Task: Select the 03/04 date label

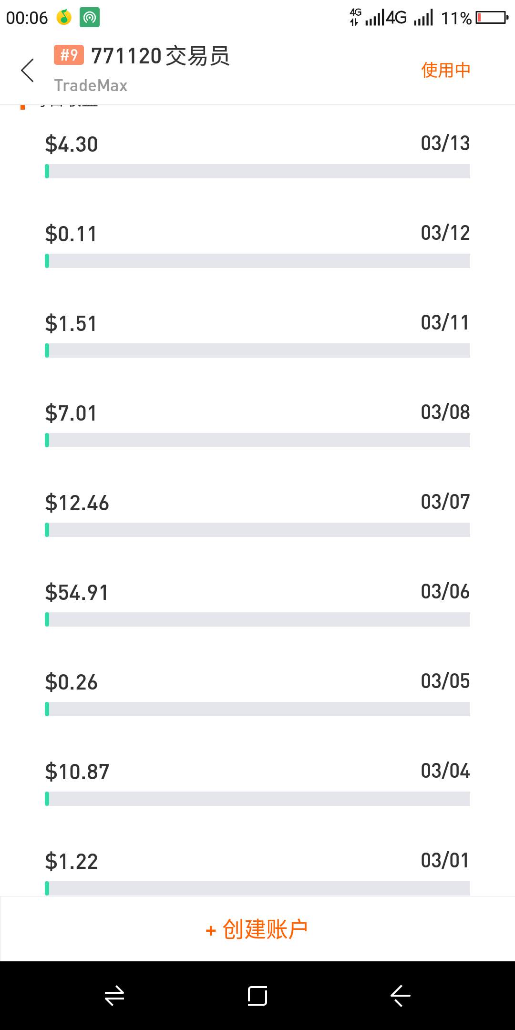Action: point(445,771)
